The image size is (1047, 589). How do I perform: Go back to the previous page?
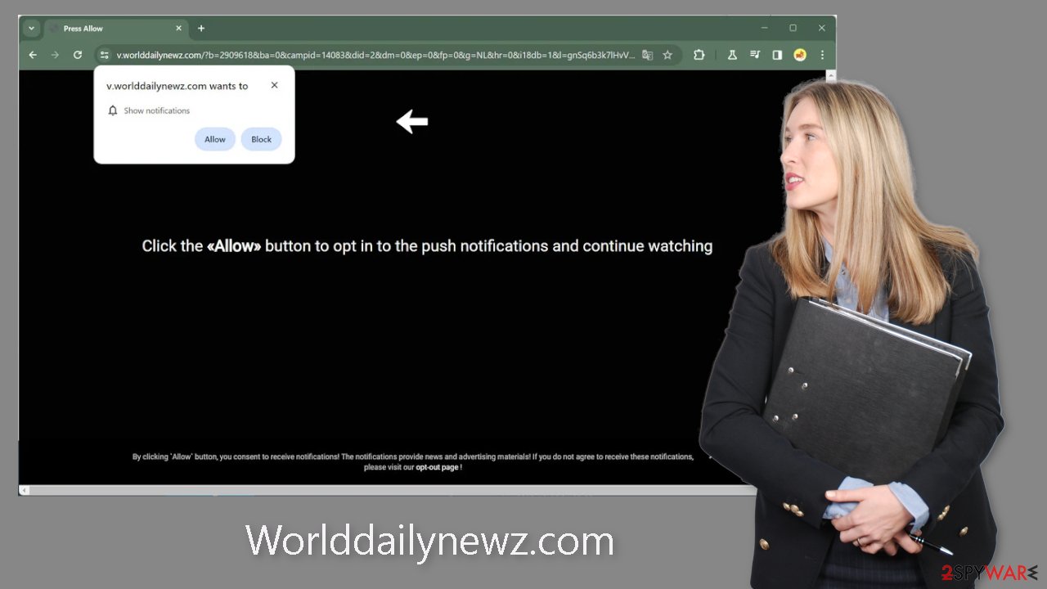(x=33, y=55)
